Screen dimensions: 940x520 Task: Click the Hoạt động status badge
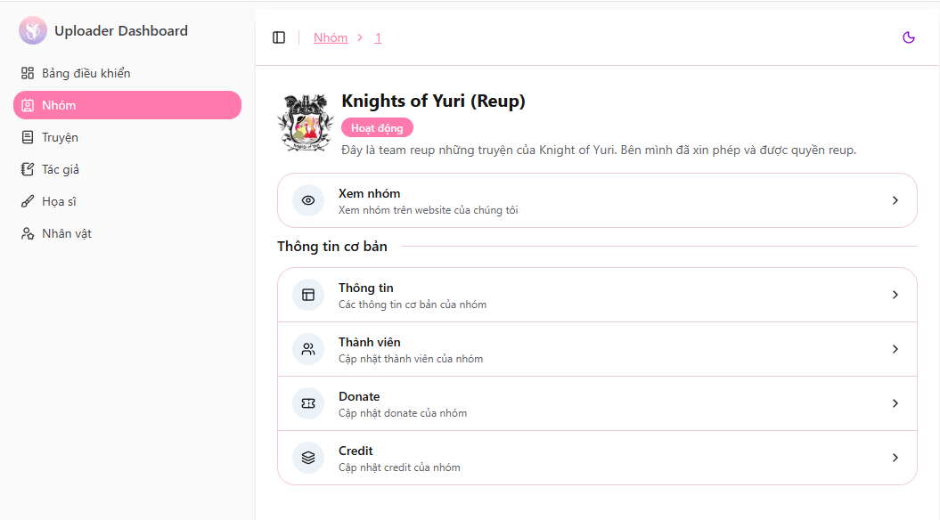(x=377, y=128)
